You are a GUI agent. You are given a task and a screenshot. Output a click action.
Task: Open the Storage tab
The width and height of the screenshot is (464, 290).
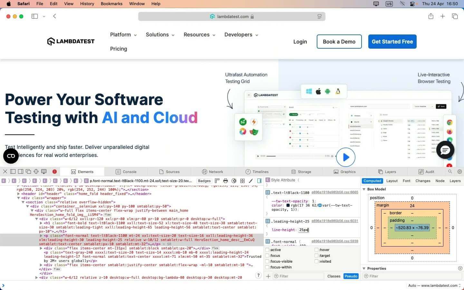point(301,172)
